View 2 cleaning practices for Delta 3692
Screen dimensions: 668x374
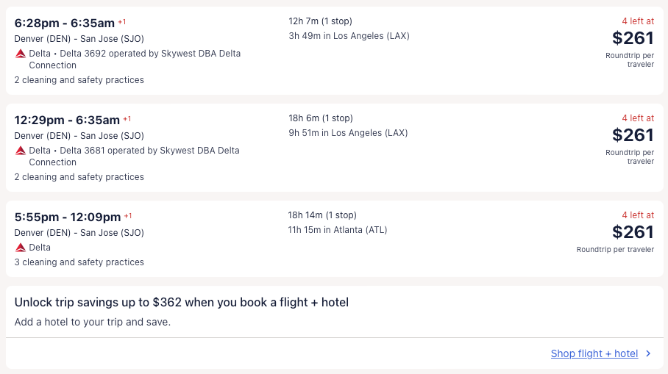point(79,80)
